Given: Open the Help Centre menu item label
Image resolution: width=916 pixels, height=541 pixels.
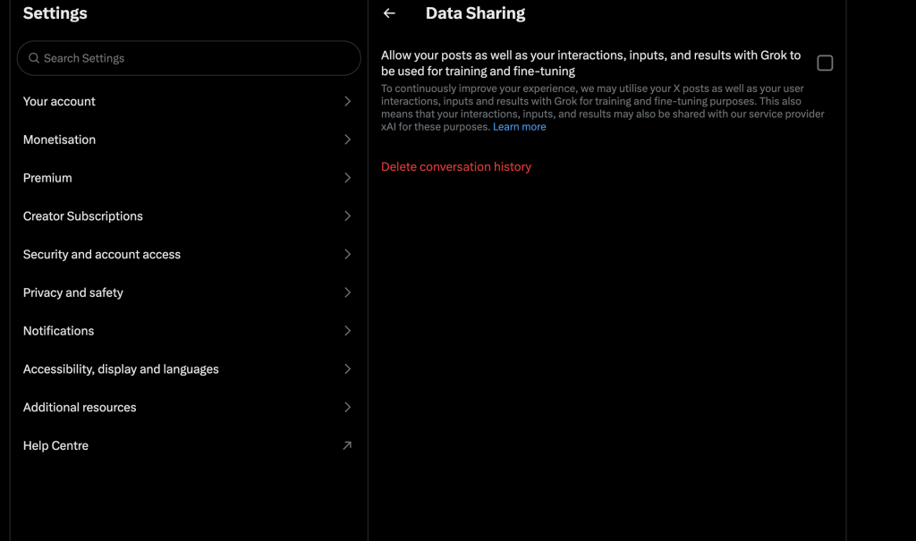Looking at the screenshot, I should (x=55, y=445).
